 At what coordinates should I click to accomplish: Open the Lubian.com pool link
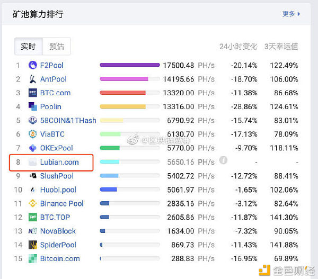click(59, 162)
